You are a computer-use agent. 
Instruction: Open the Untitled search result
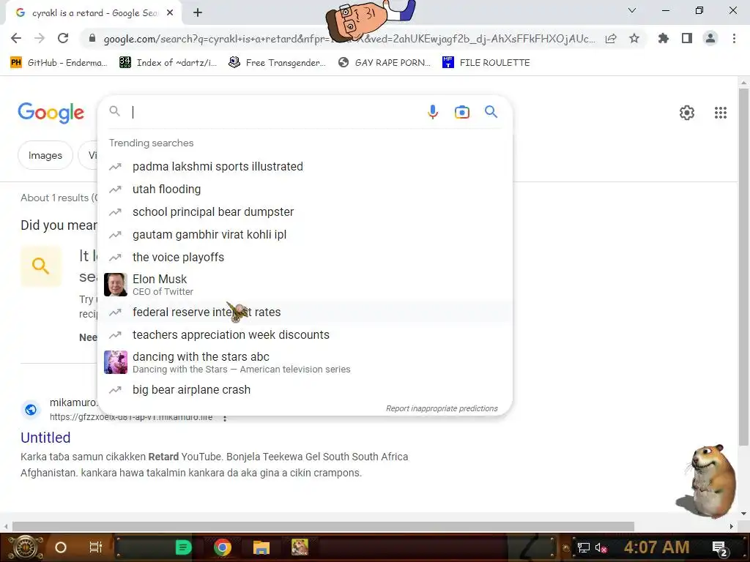click(x=45, y=438)
